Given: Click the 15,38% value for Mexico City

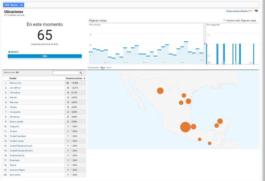Looking at the screenshot, I should point(75,83).
